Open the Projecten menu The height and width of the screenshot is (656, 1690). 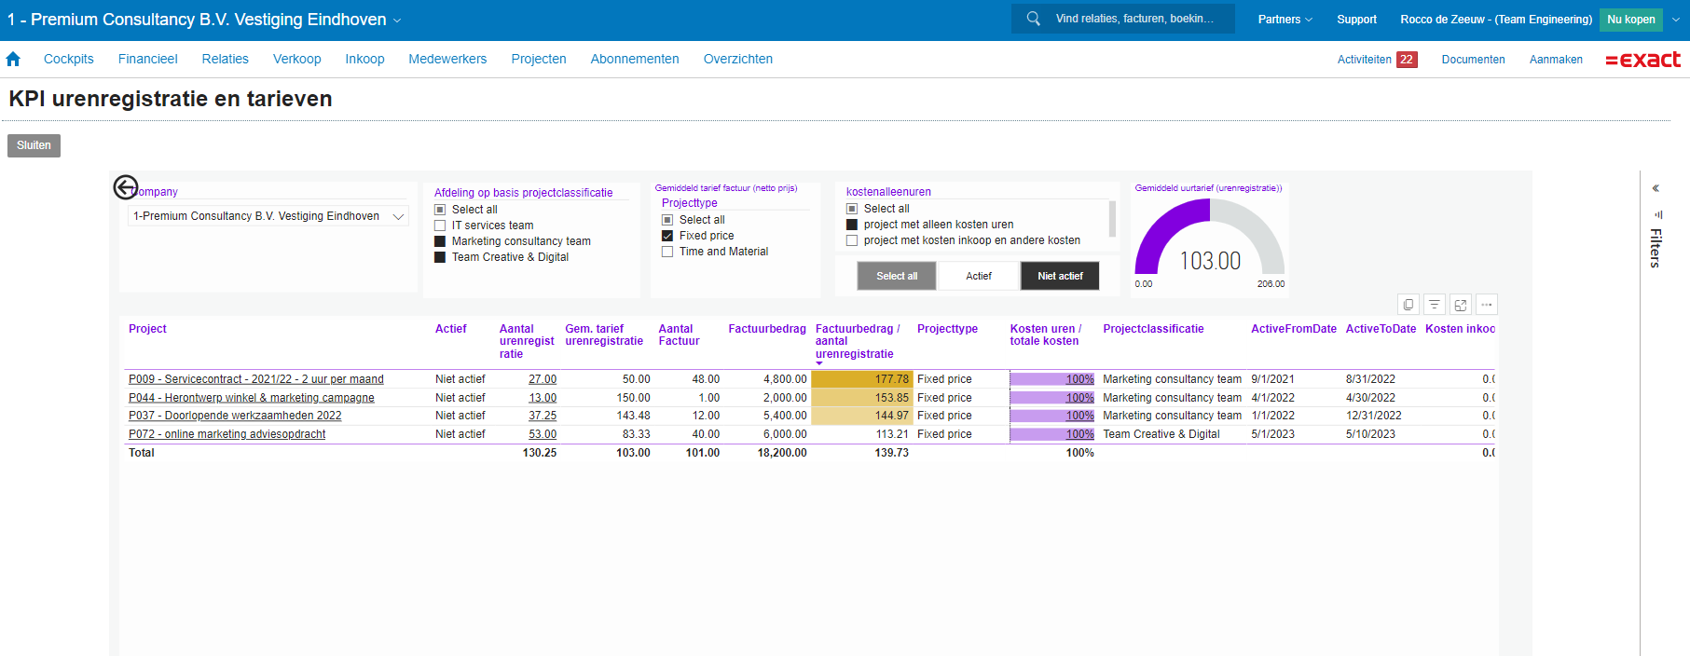(538, 59)
